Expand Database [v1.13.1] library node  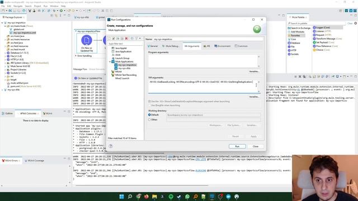5,53
